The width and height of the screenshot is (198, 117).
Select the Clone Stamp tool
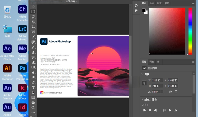33,52
